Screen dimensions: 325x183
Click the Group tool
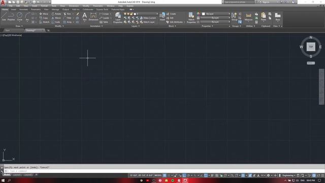click(235, 17)
